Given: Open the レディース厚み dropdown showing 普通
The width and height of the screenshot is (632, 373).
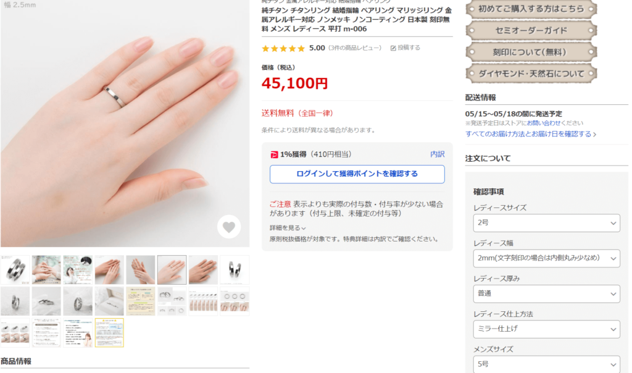Looking at the screenshot, I should (546, 293).
